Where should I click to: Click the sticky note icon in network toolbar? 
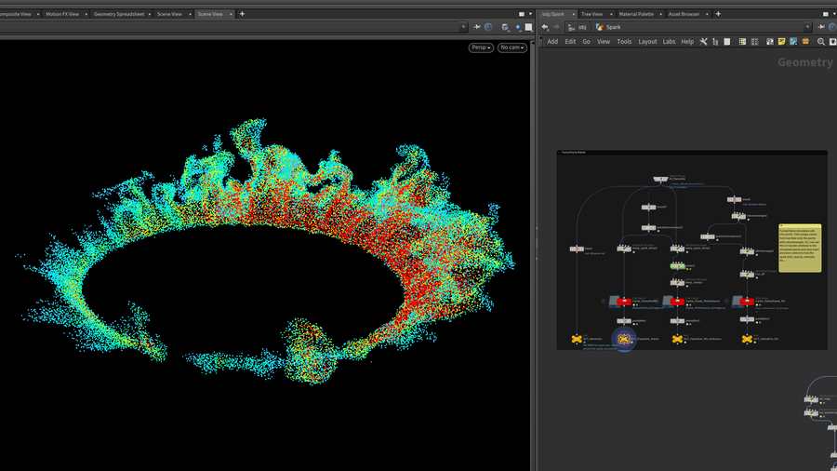click(781, 42)
